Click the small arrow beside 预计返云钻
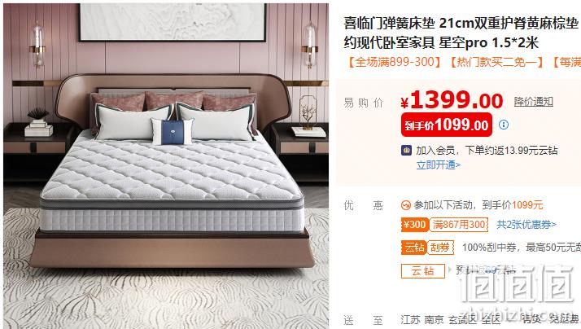This screenshot has width=581, height=329. (450, 270)
